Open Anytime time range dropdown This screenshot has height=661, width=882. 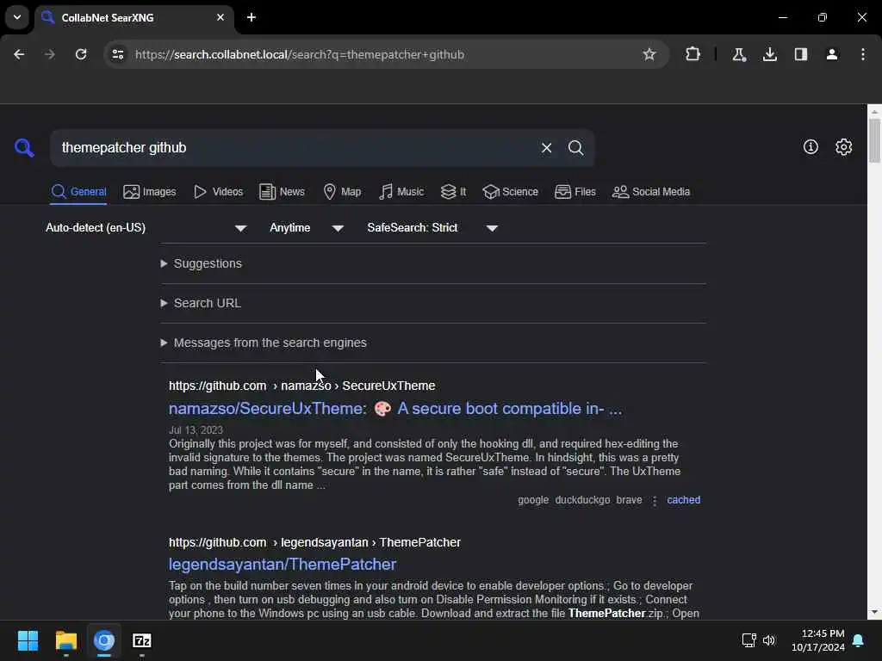pyautogui.click(x=307, y=227)
